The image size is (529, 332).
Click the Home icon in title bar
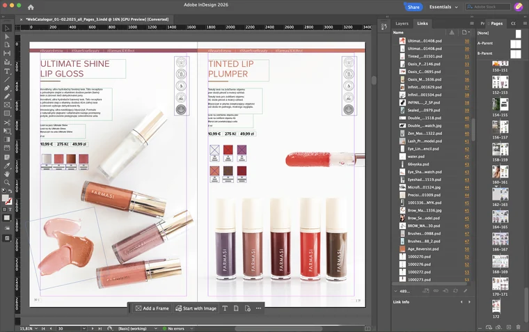coord(31,7)
